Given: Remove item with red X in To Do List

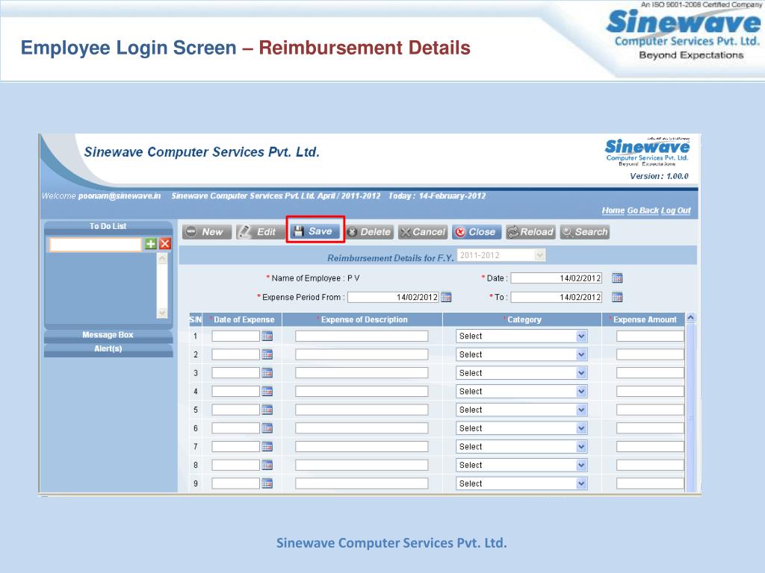Looking at the screenshot, I should [x=165, y=244].
